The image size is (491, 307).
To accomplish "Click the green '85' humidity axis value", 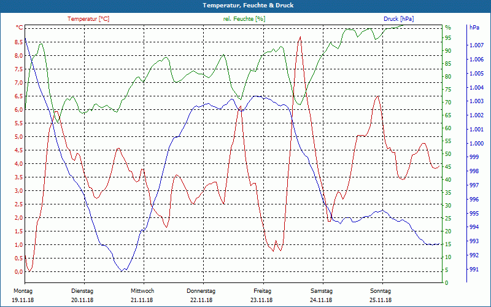I will point(448,64).
